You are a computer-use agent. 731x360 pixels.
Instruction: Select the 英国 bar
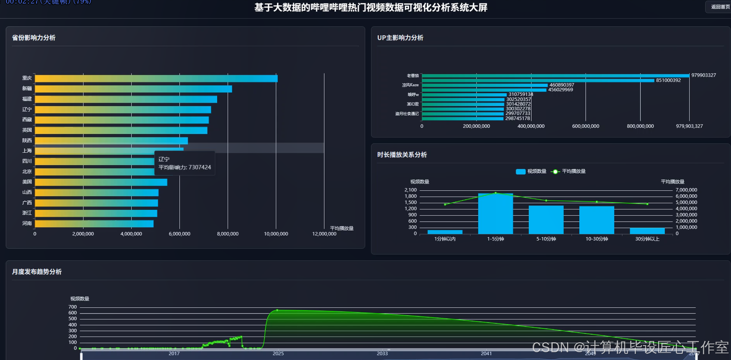[121, 131]
